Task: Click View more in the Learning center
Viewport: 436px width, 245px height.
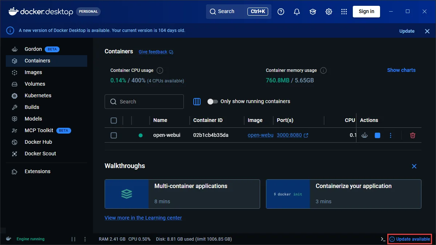Action: point(143,218)
